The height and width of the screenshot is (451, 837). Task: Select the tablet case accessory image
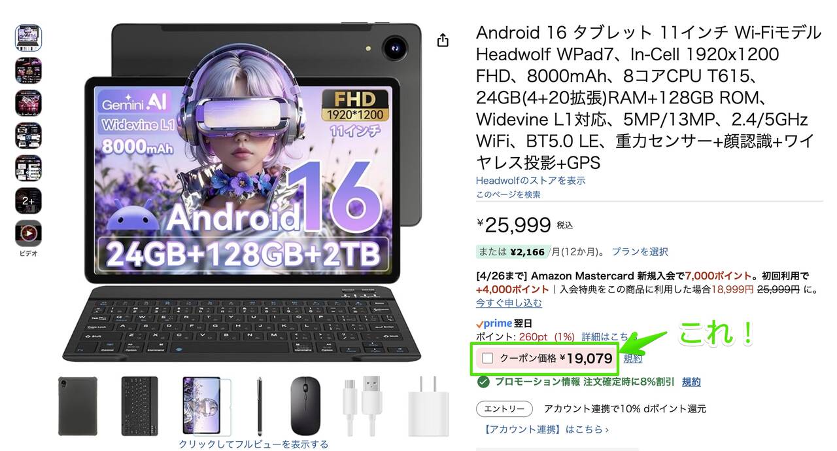[77, 406]
